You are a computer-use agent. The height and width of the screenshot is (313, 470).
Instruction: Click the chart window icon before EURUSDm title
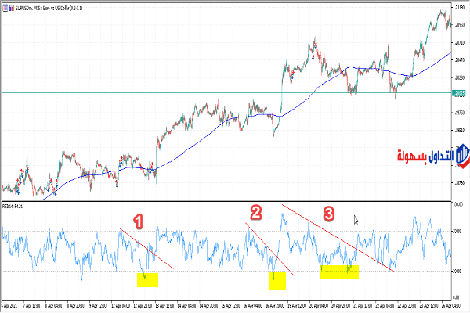pos(5,7)
